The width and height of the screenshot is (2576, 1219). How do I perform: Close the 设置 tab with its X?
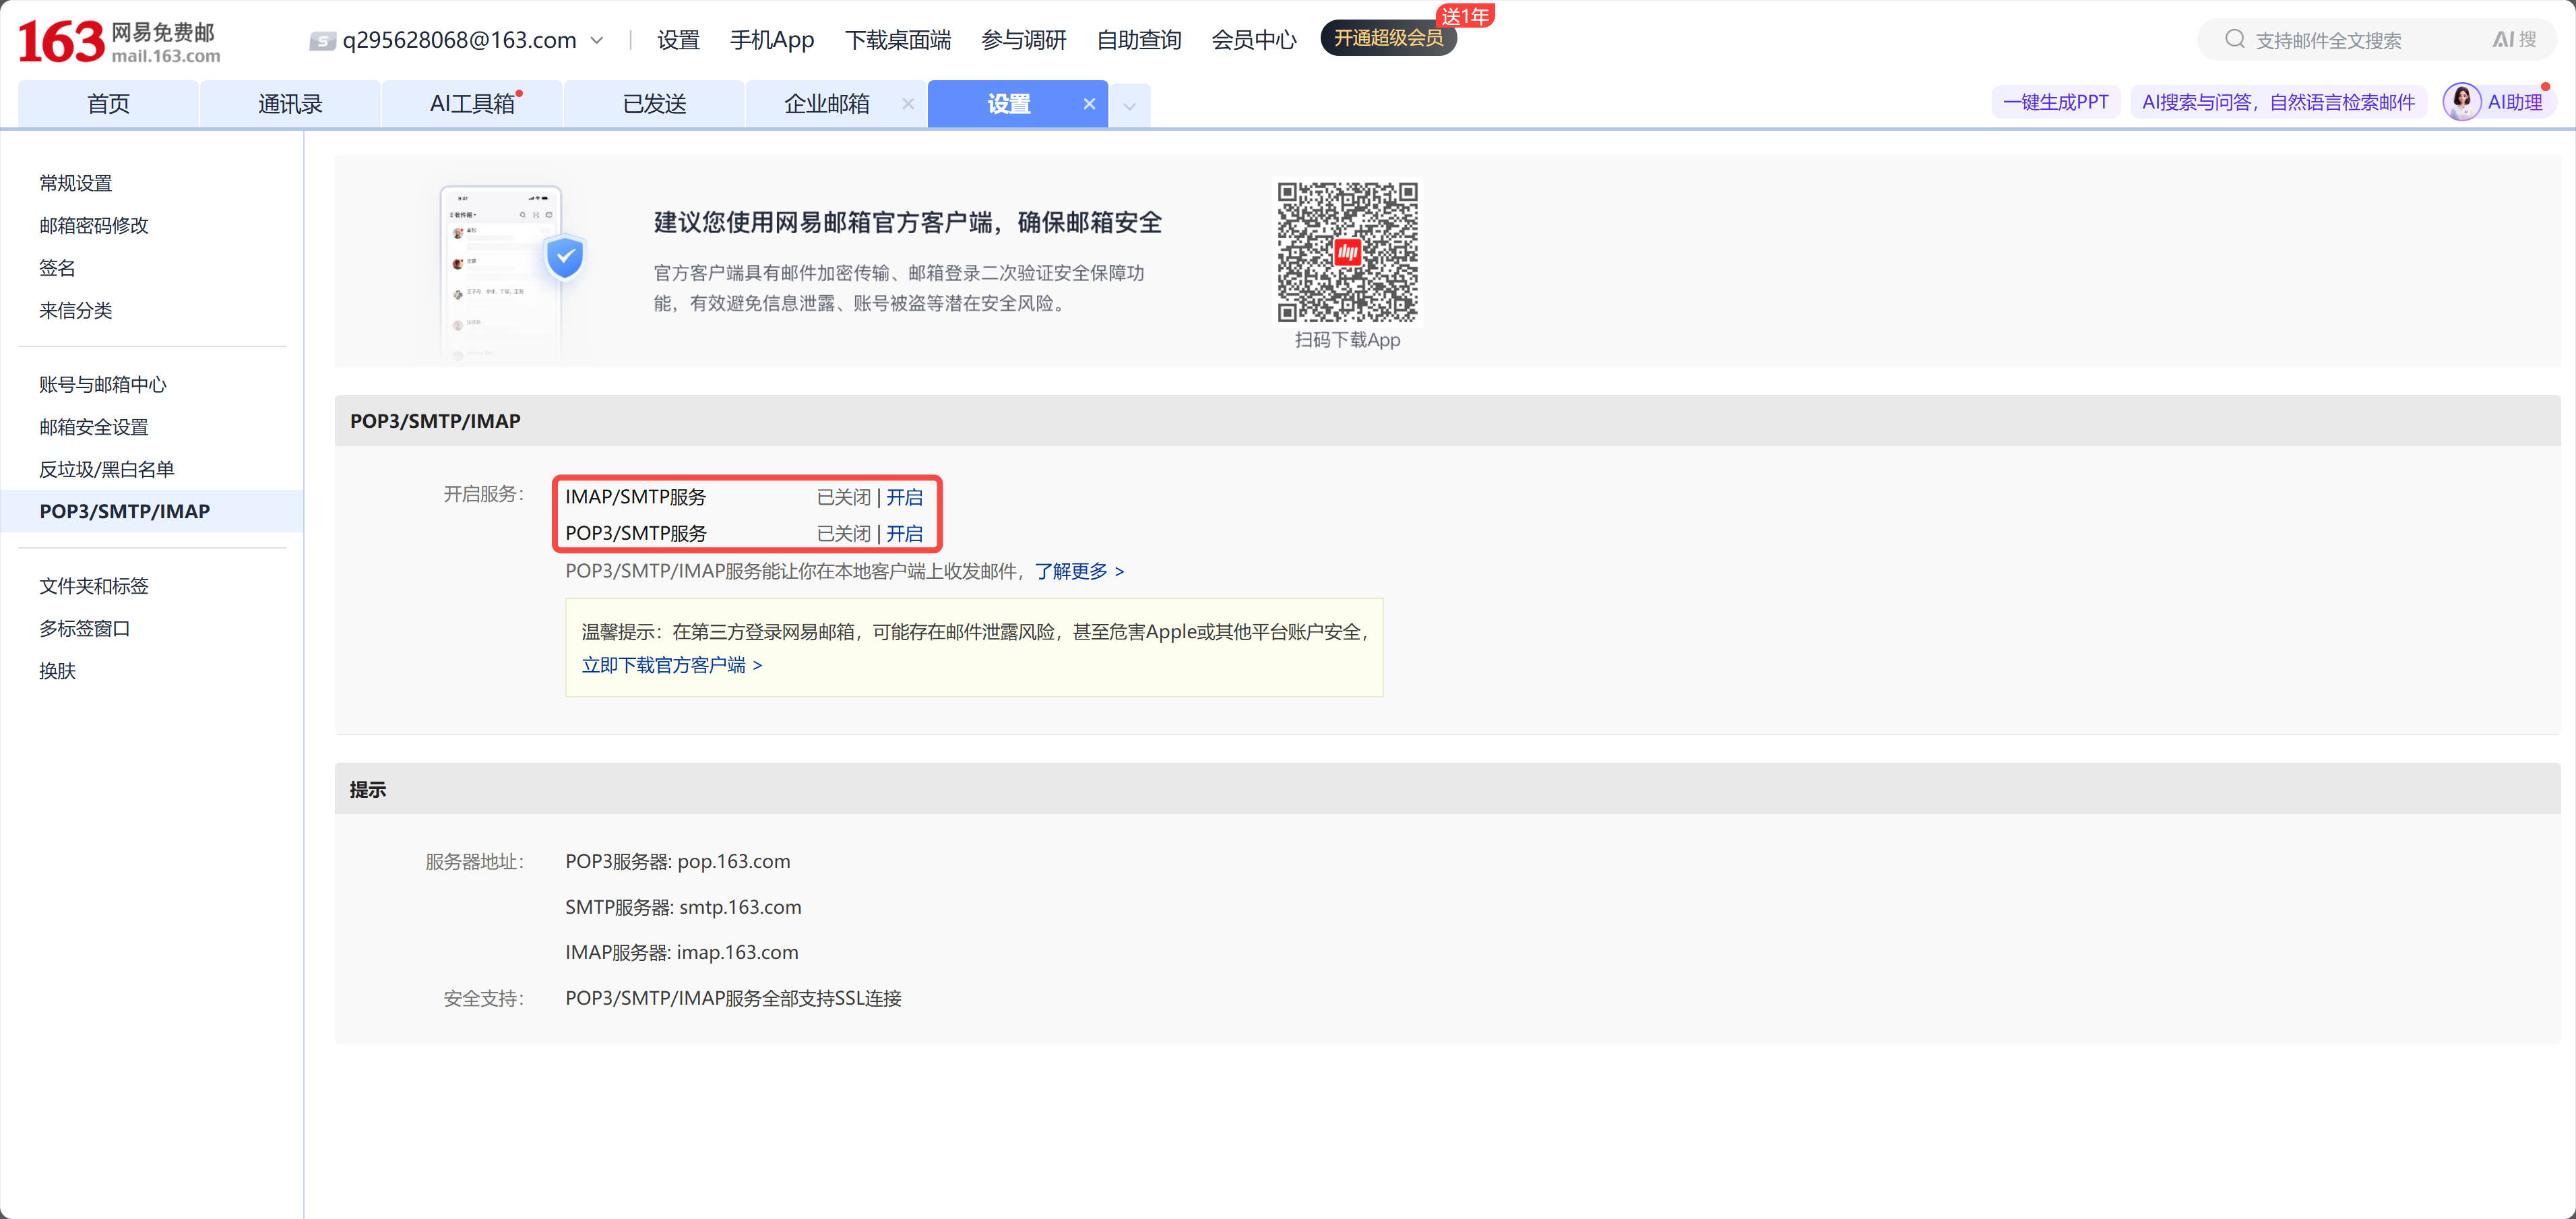point(1089,104)
